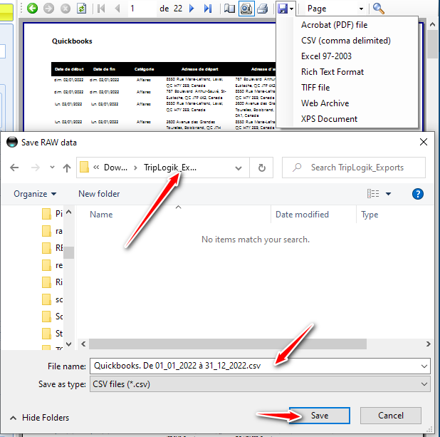
Task: Refresh the folder listing
Action: (261, 168)
